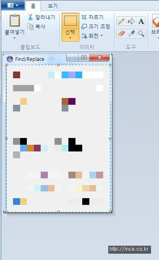159x260 pixels.
Task: Select the Eraser tool
Action: click(x=121, y=34)
